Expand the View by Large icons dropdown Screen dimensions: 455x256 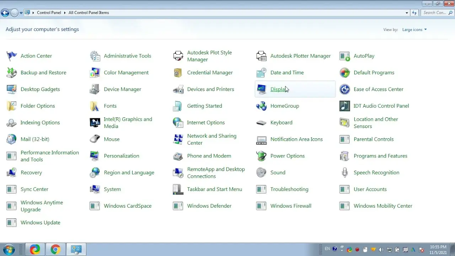tap(414, 30)
